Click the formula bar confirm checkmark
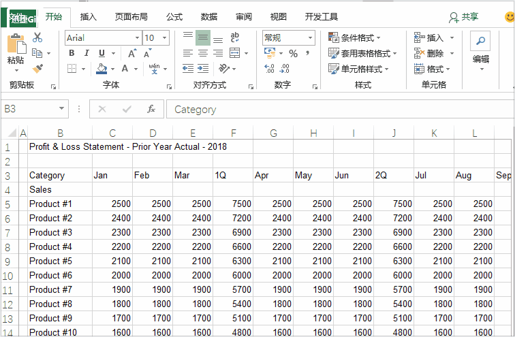The image size is (515, 337). pos(127,109)
